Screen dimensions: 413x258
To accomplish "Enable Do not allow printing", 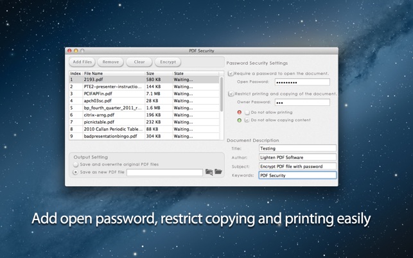I will [247, 112].
